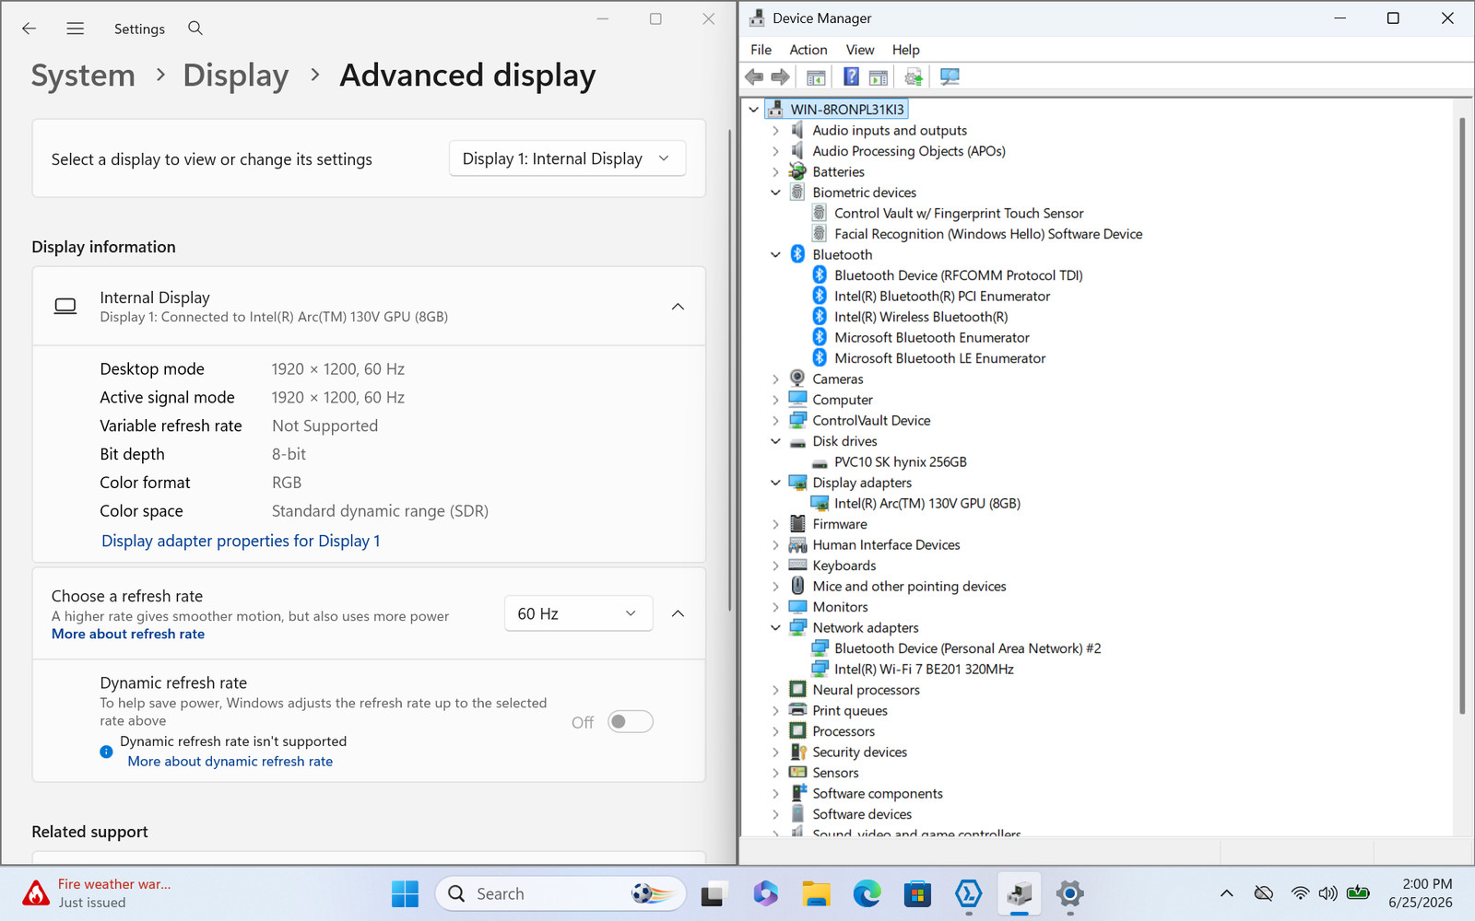1475x921 pixels.
Task: Click the Update device driver toolbar icon
Action: (914, 77)
